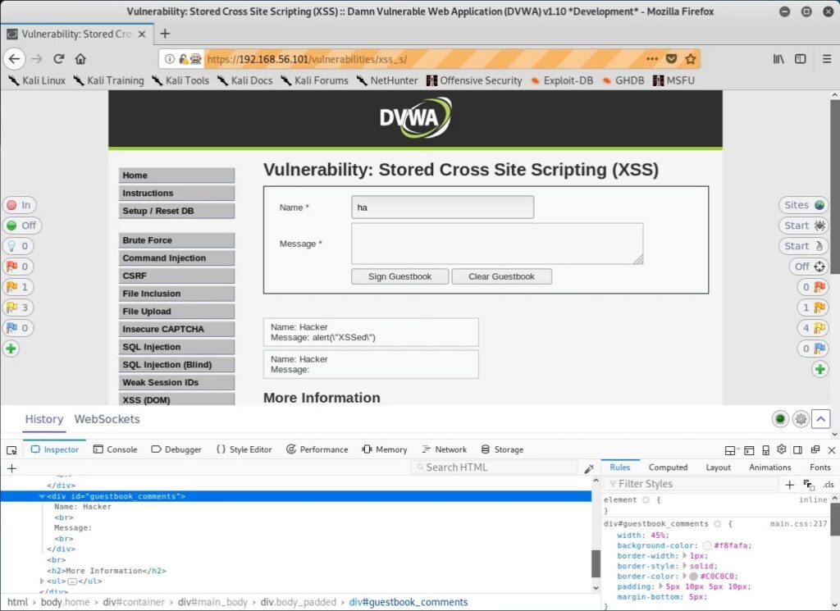Collapse the guestbook_comments div node

pos(42,496)
